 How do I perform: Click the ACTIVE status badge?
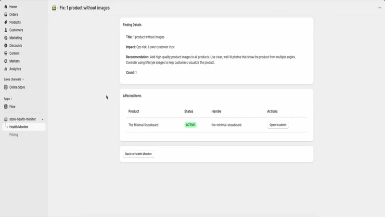pos(190,125)
